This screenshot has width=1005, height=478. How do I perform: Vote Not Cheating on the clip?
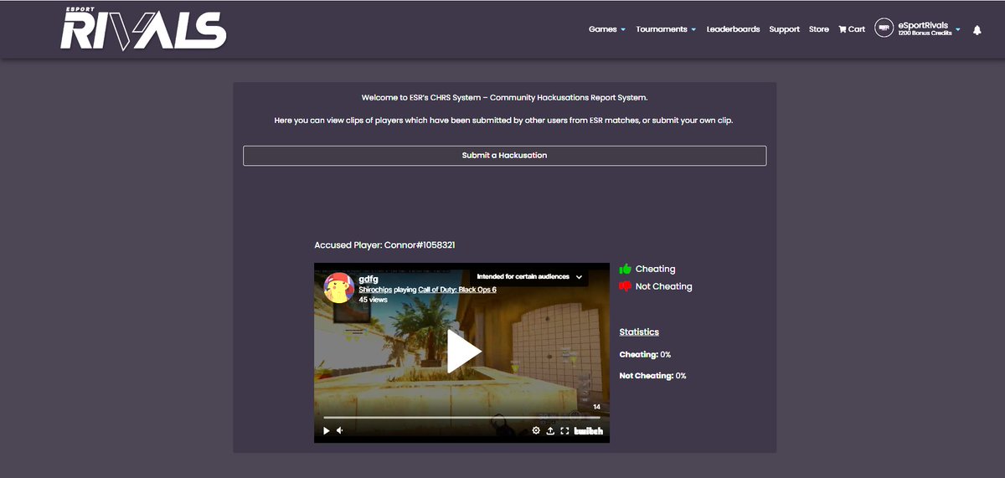point(663,286)
